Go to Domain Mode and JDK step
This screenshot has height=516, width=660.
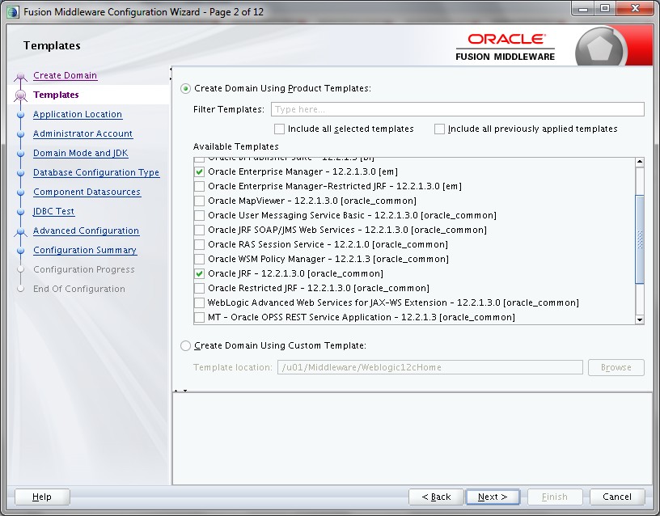click(80, 153)
